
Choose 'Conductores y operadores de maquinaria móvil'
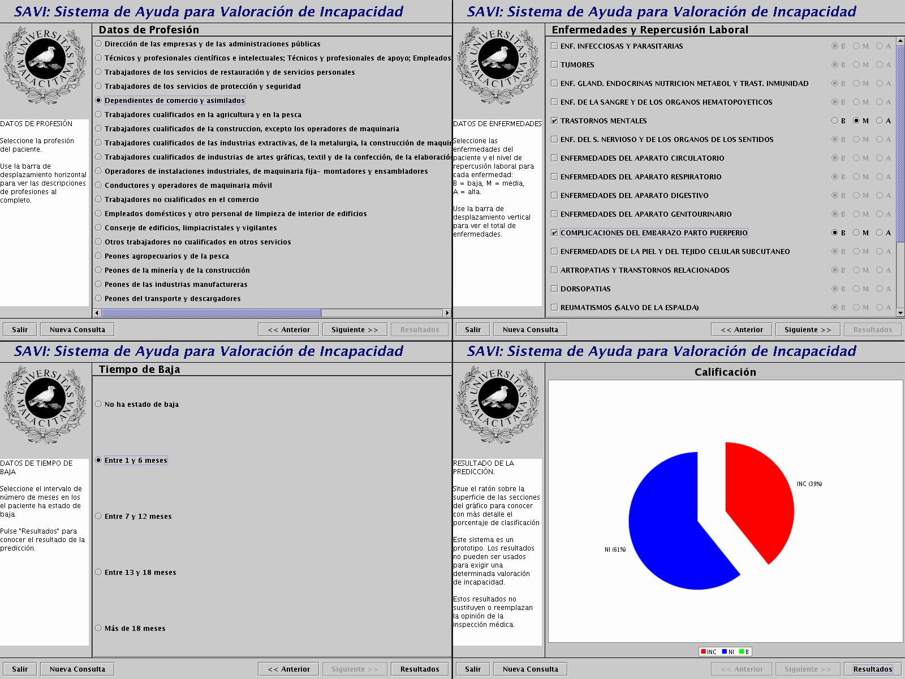click(x=99, y=186)
